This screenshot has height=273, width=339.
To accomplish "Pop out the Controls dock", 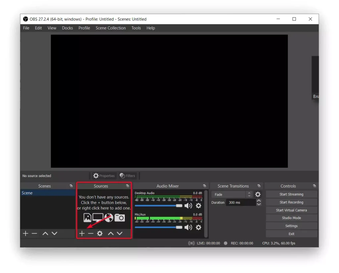I will [x=315, y=186].
